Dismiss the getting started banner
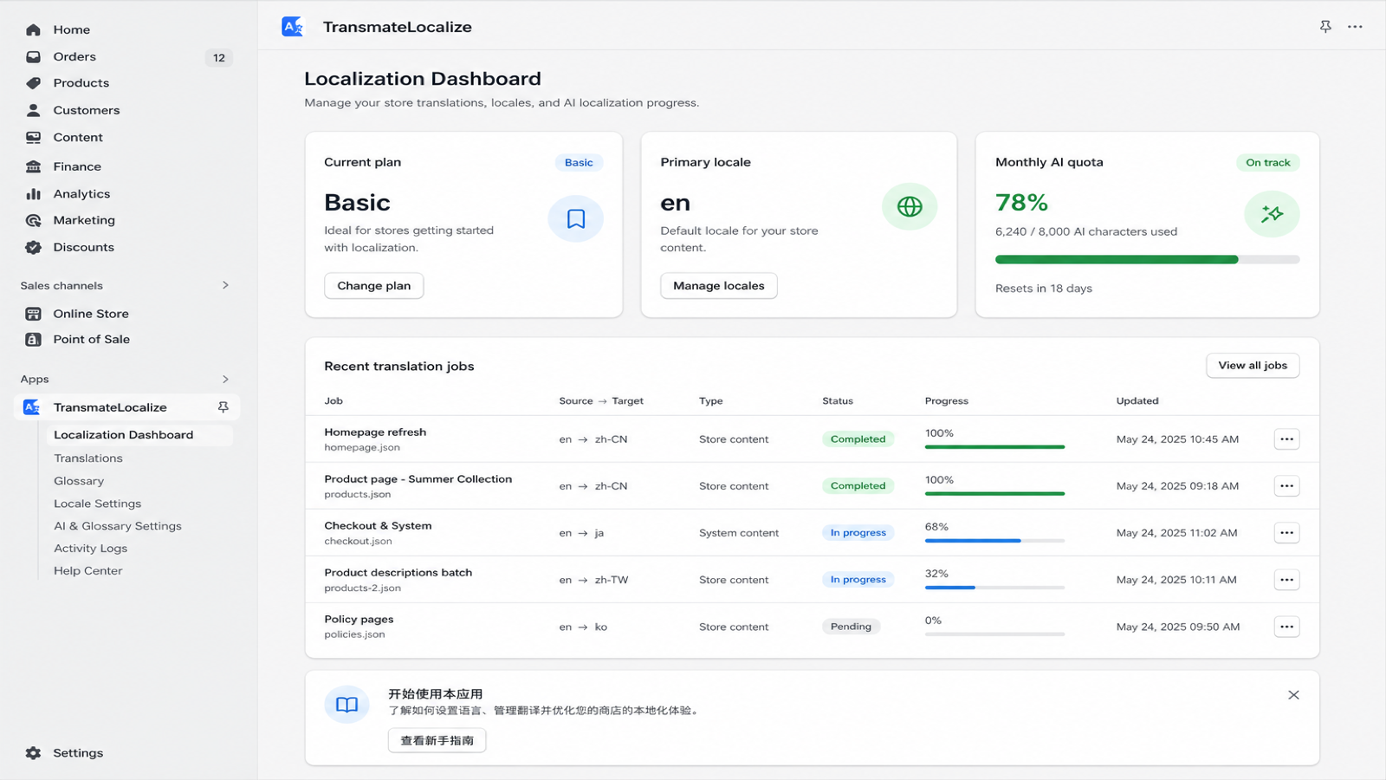 pos(1293,695)
